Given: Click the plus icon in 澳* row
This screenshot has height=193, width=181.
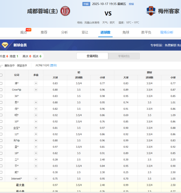Looking at the screenshot, I should (36, 83).
